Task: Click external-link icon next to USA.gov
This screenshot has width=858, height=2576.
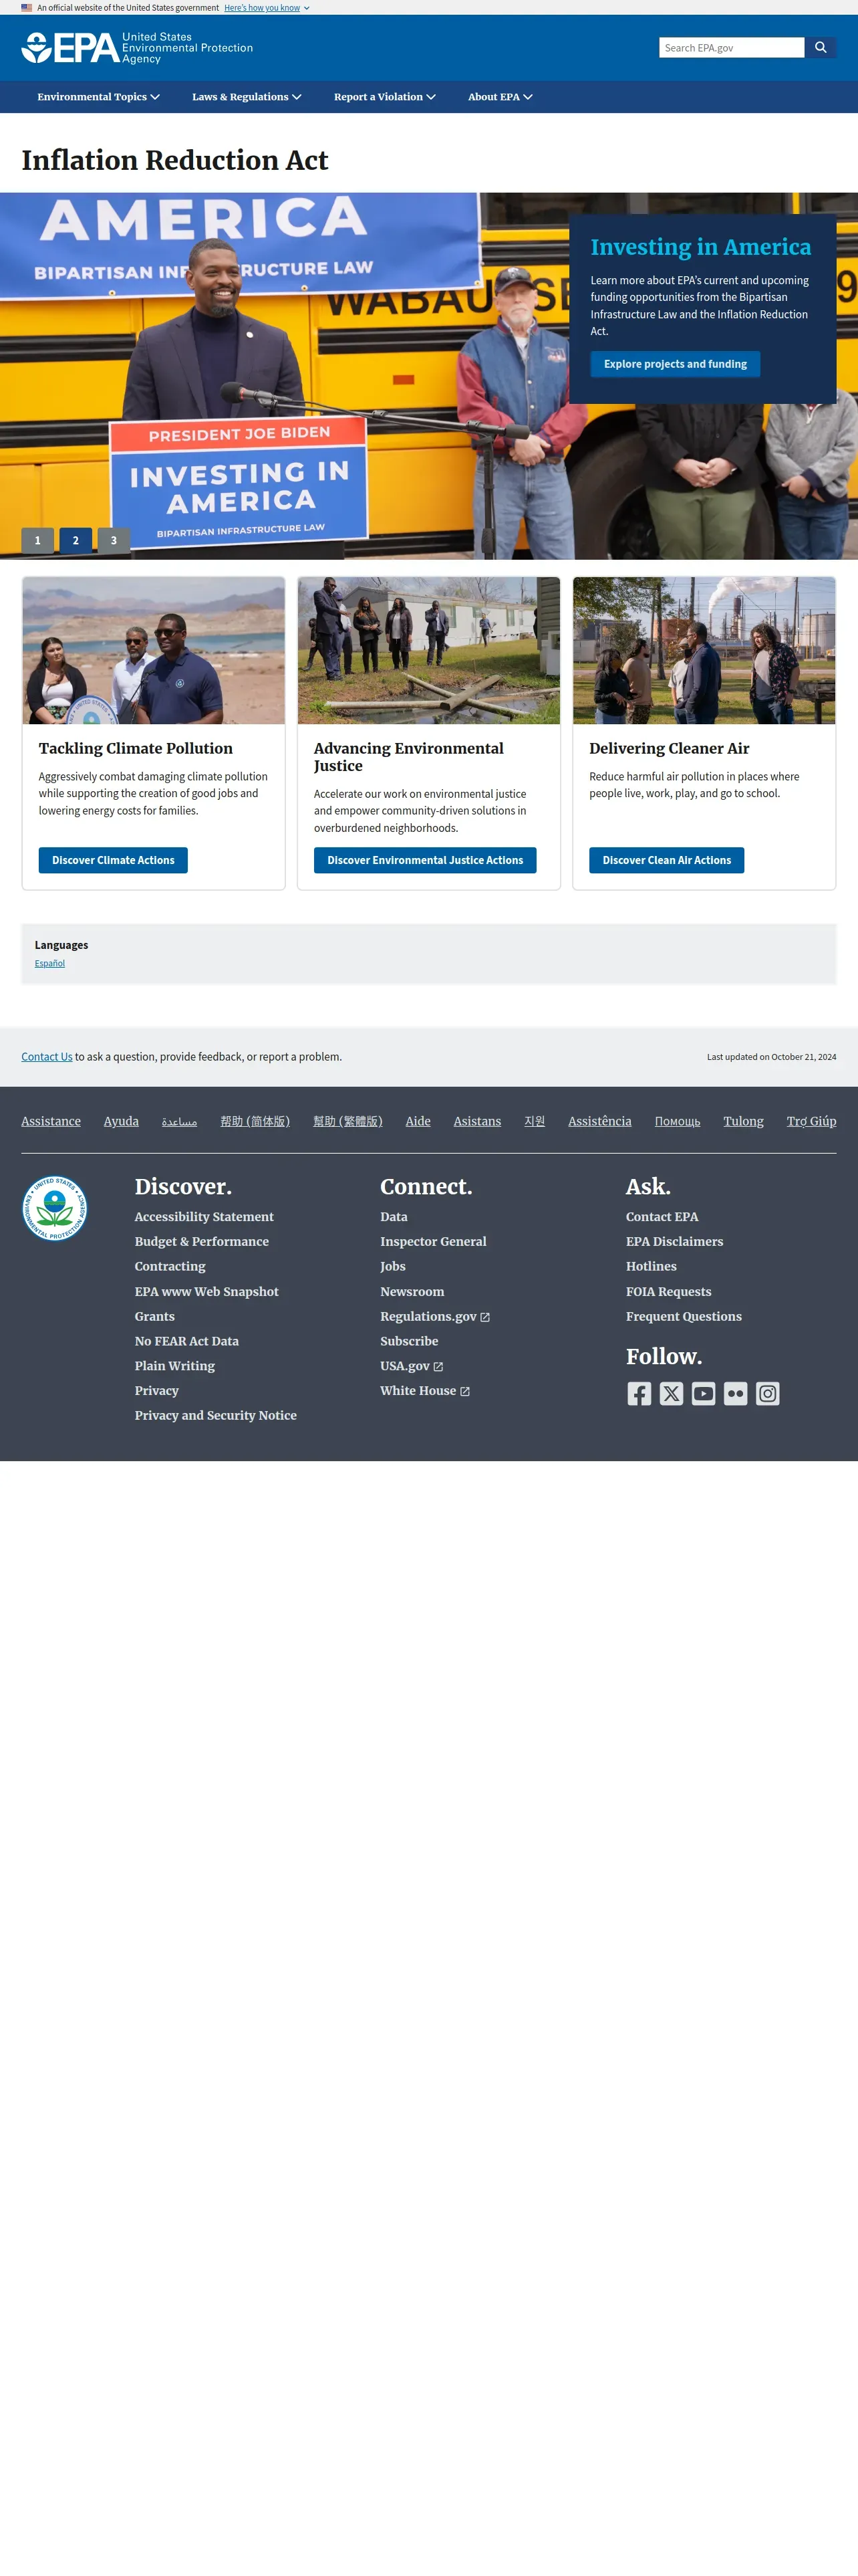Action: click(438, 1367)
